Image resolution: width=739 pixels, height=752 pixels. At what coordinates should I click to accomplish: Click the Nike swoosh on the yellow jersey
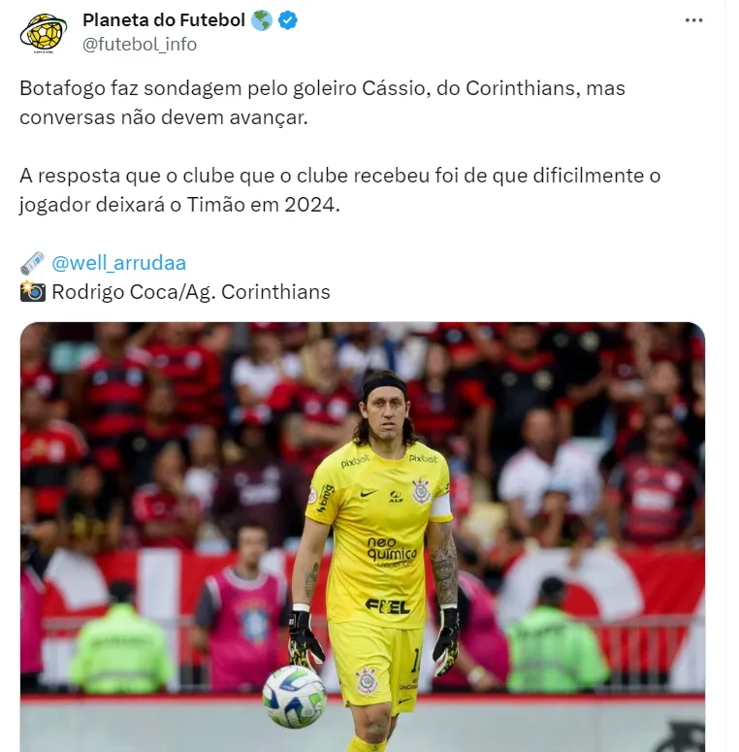tap(369, 493)
